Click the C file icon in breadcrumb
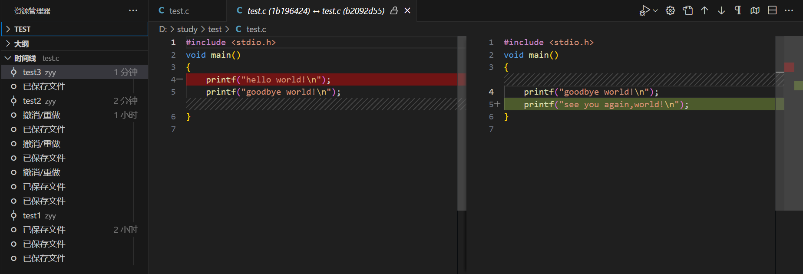Image resolution: width=803 pixels, height=274 pixels. [x=238, y=29]
